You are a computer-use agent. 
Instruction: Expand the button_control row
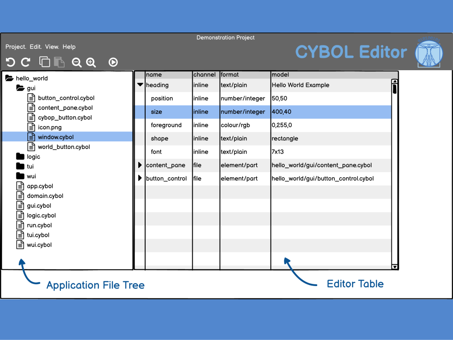pyautogui.click(x=140, y=178)
